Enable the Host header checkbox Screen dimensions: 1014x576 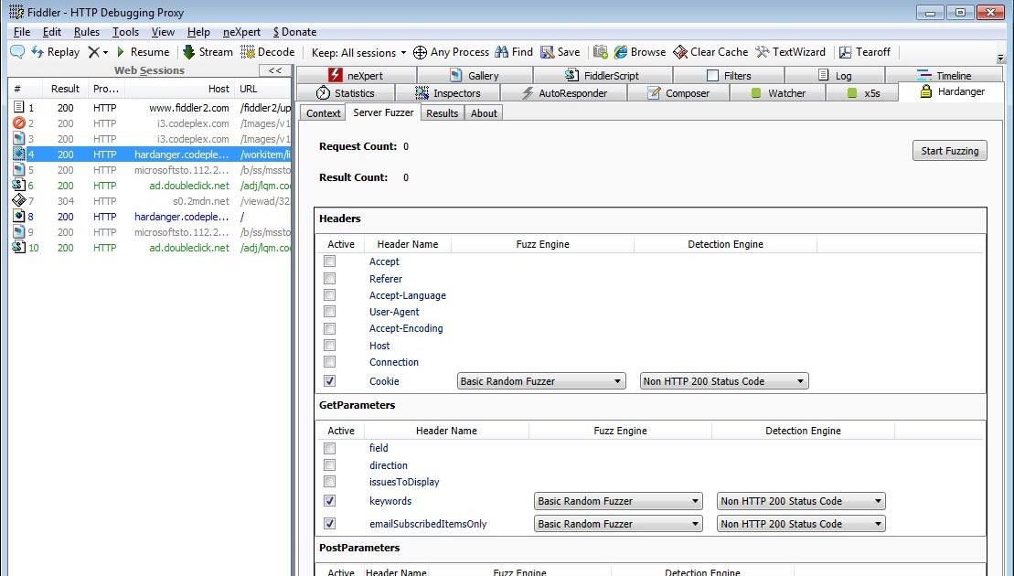[330, 346]
